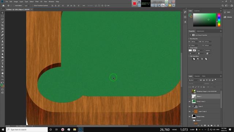
Task: Select the Hand tool
Action: pyautogui.click(x=3, y=73)
